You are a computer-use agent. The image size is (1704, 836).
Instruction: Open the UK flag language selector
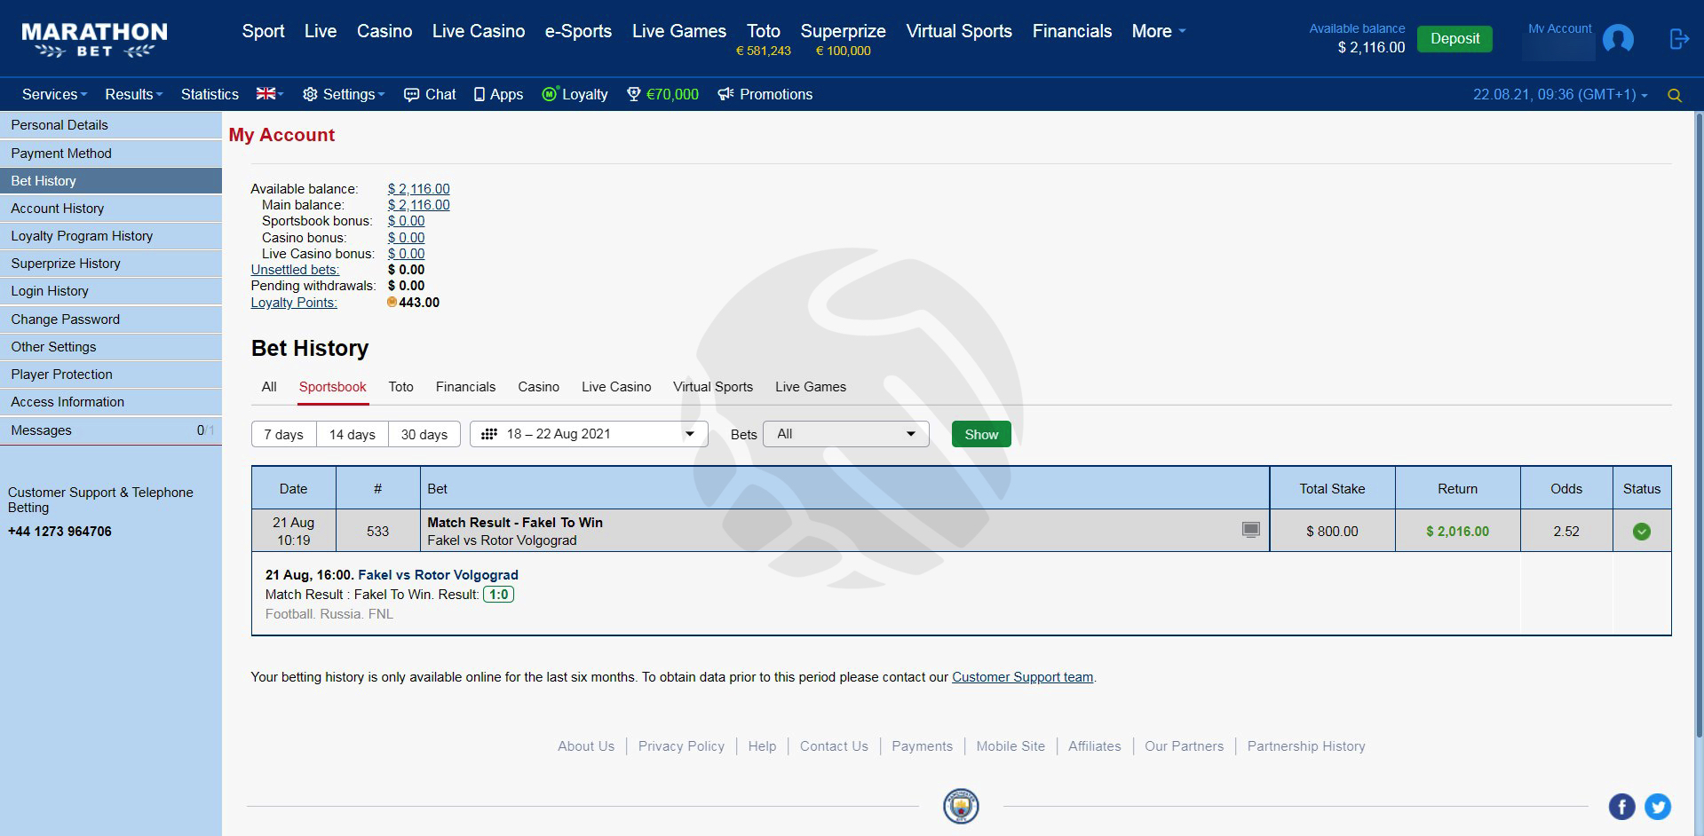click(x=269, y=94)
